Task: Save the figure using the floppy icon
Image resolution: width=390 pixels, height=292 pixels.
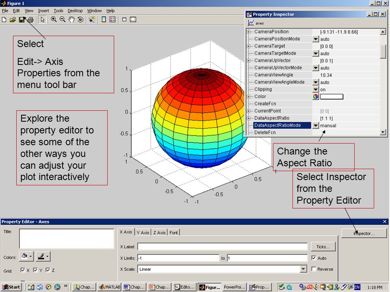Action: (x=22, y=19)
